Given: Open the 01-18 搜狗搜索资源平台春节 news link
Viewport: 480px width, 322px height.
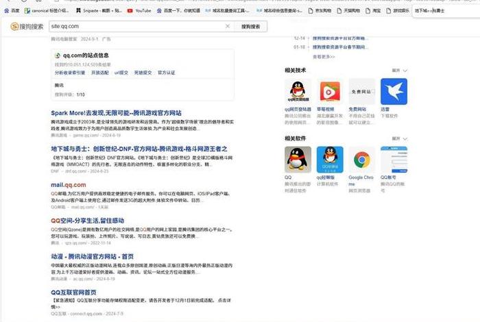Looking at the screenshot, I should [x=340, y=47].
